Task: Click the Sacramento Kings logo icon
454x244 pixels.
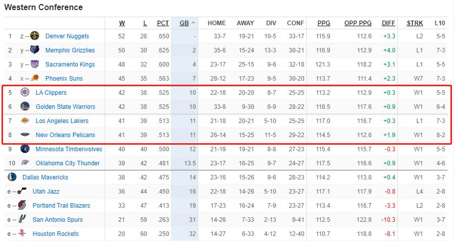Action: point(35,65)
